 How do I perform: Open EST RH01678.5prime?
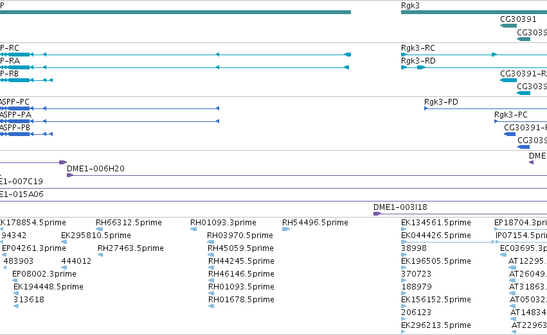(x=242, y=300)
